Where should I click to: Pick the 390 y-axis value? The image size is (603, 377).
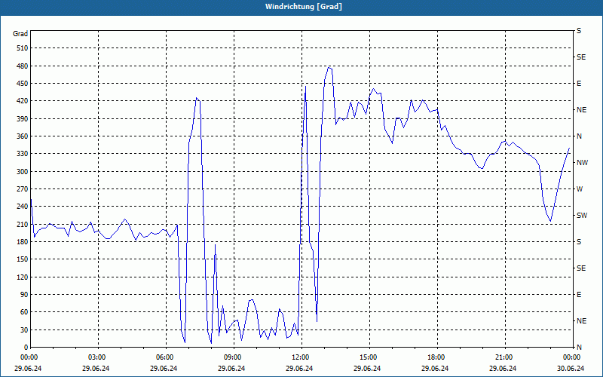[x=23, y=119]
